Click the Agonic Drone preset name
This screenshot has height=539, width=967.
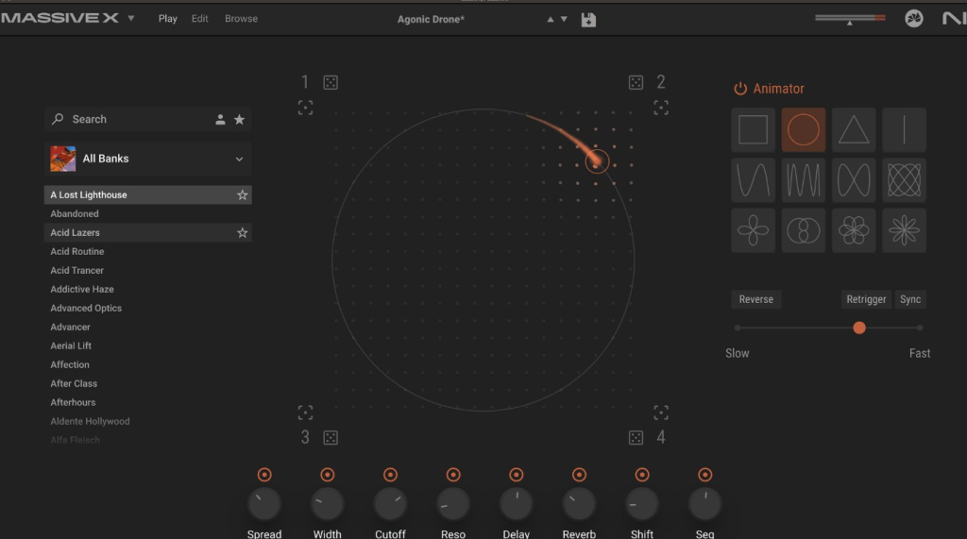click(x=431, y=20)
